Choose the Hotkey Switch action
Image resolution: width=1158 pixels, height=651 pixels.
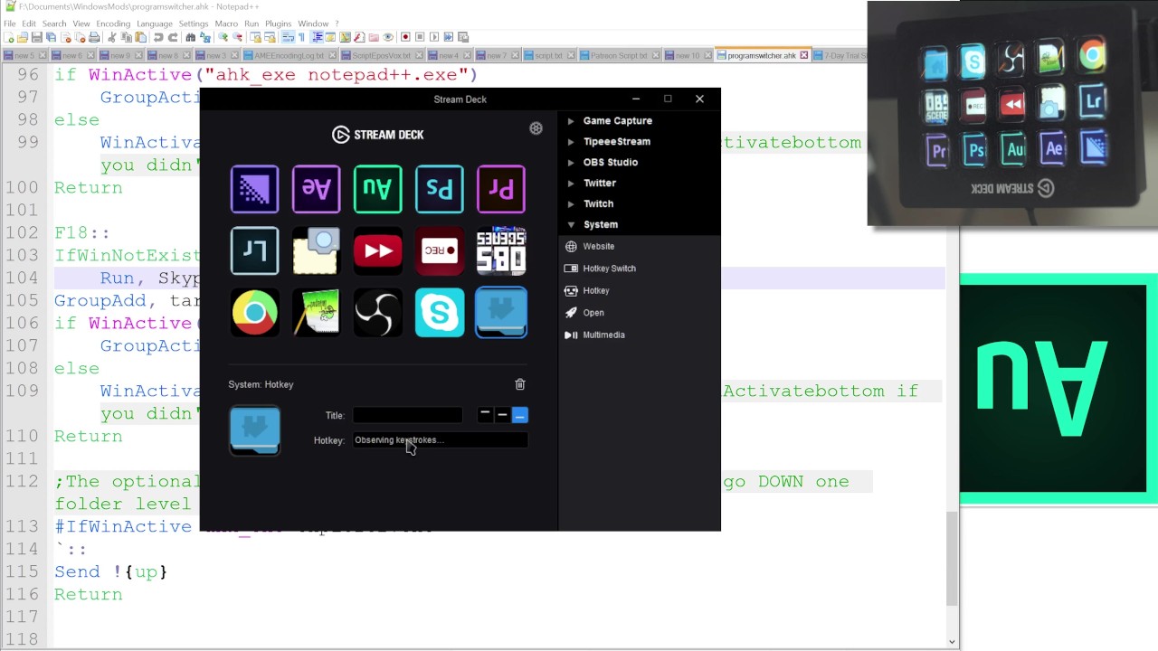point(609,269)
